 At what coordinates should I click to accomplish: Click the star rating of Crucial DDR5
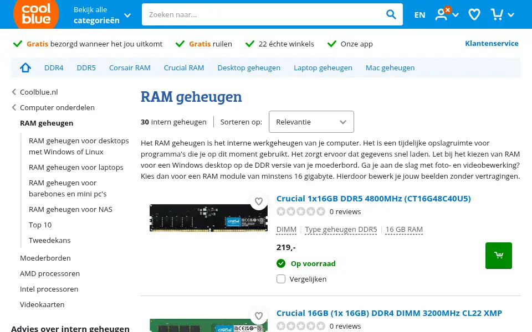click(x=300, y=212)
